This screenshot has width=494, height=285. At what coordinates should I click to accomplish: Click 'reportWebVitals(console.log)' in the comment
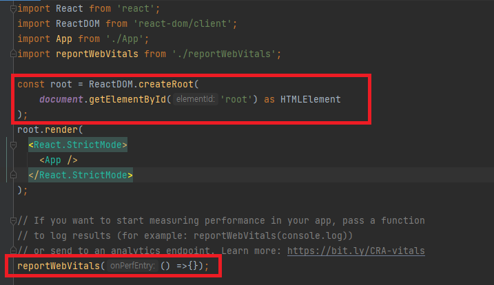click(271, 235)
